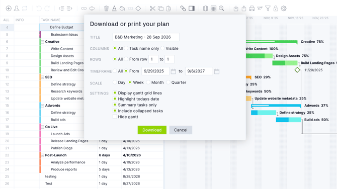
Task: Open the text color letter A icon
Action: click(x=114, y=9)
